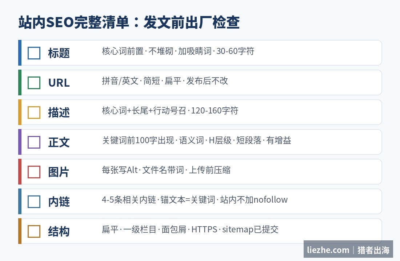Click the 内链 label

[x=59, y=202]
